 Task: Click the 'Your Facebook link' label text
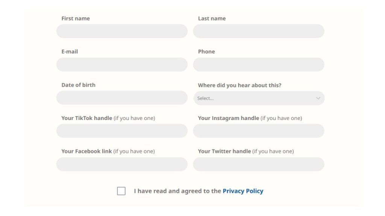pyautogui.click(x=86, y=151)
